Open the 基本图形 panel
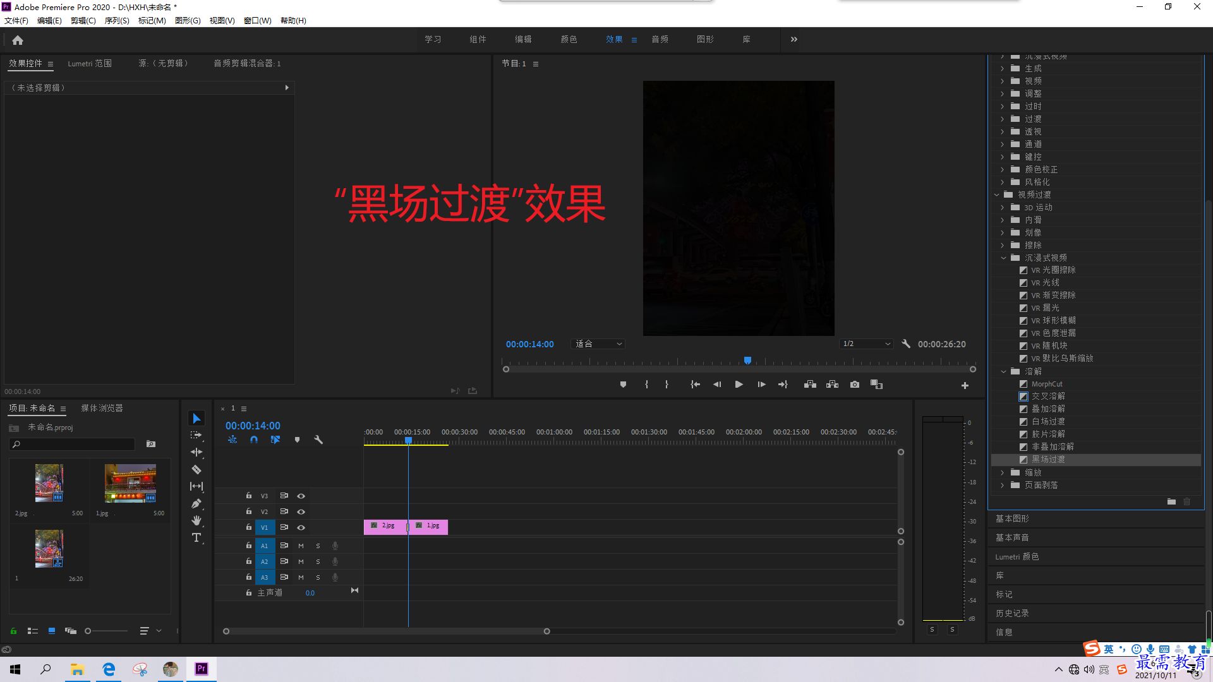Screen dimensions: 1213x682 pos(1013,518)
